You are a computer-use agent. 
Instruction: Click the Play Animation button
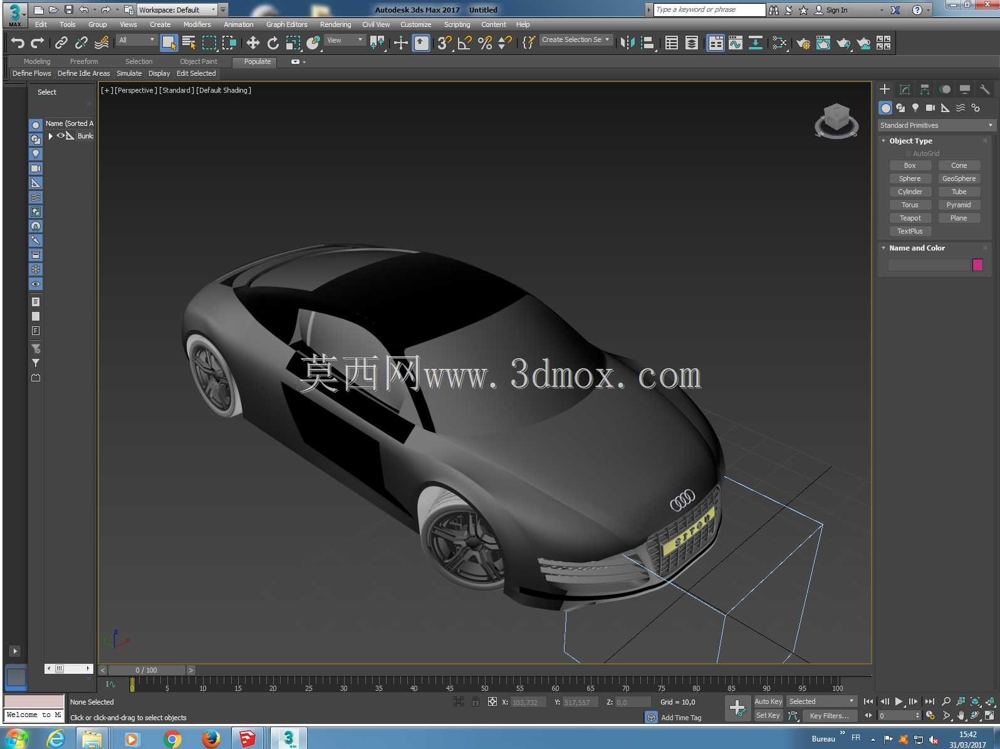pyautogui.click(x=898, y=701)
